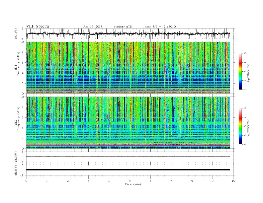This screenshot has width=263, height=203.
Task: Click the time-axis tick label "0"
Action: coord(26,181)
